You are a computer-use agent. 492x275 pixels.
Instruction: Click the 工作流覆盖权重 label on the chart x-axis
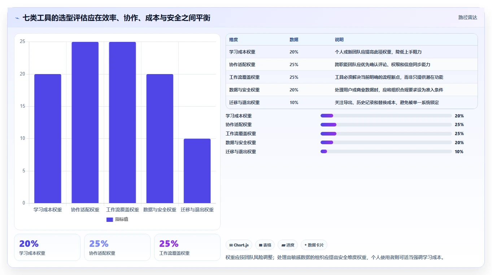pos(122,210)
